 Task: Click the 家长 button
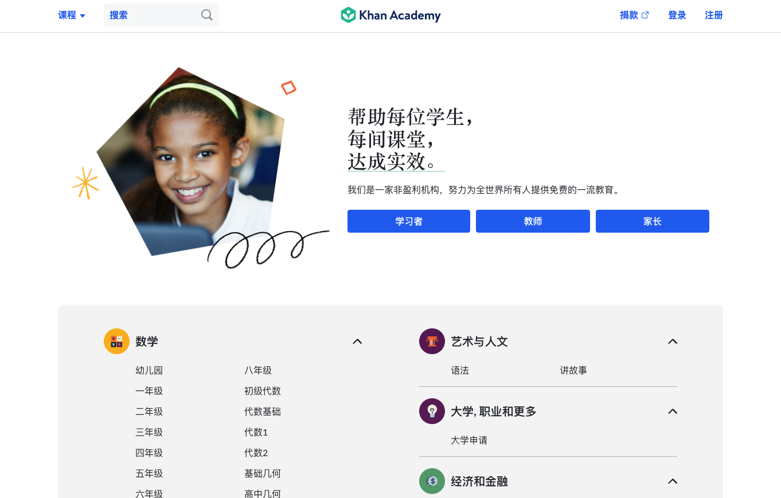(x=653, y=221)
